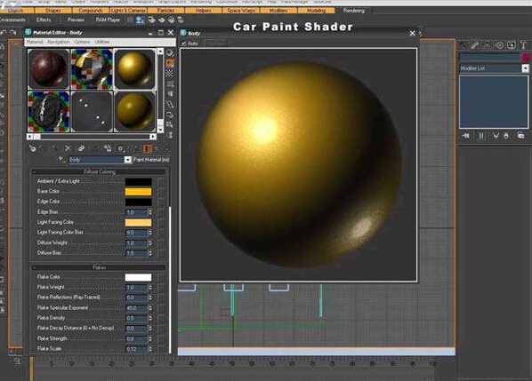Click teapot icon after highlighted render icon
Image resolution: width=532 pixels, height=381 pixels.
click(x=151, y=20)
